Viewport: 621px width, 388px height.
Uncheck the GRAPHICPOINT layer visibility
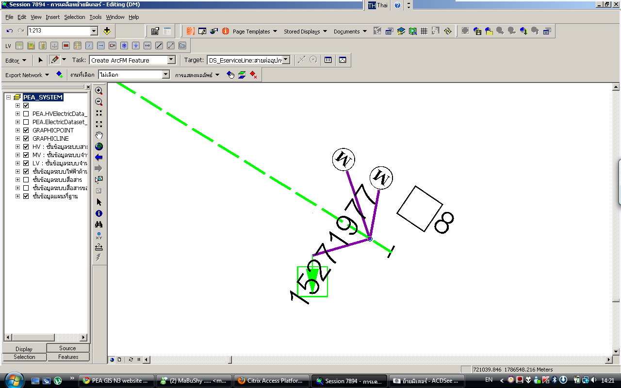[x=26, y=130]
